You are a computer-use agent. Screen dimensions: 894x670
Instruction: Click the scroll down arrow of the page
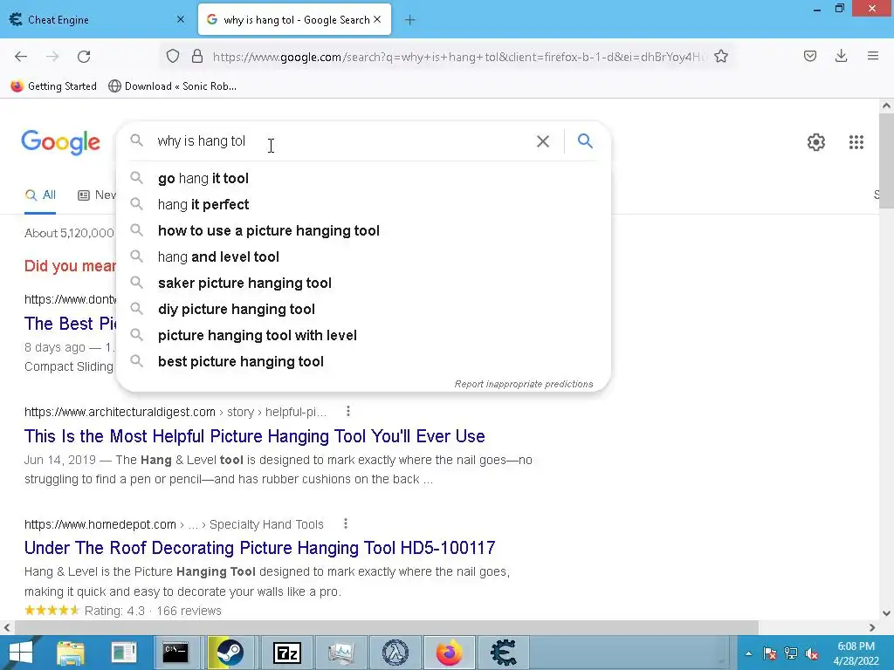pos(886,613)
